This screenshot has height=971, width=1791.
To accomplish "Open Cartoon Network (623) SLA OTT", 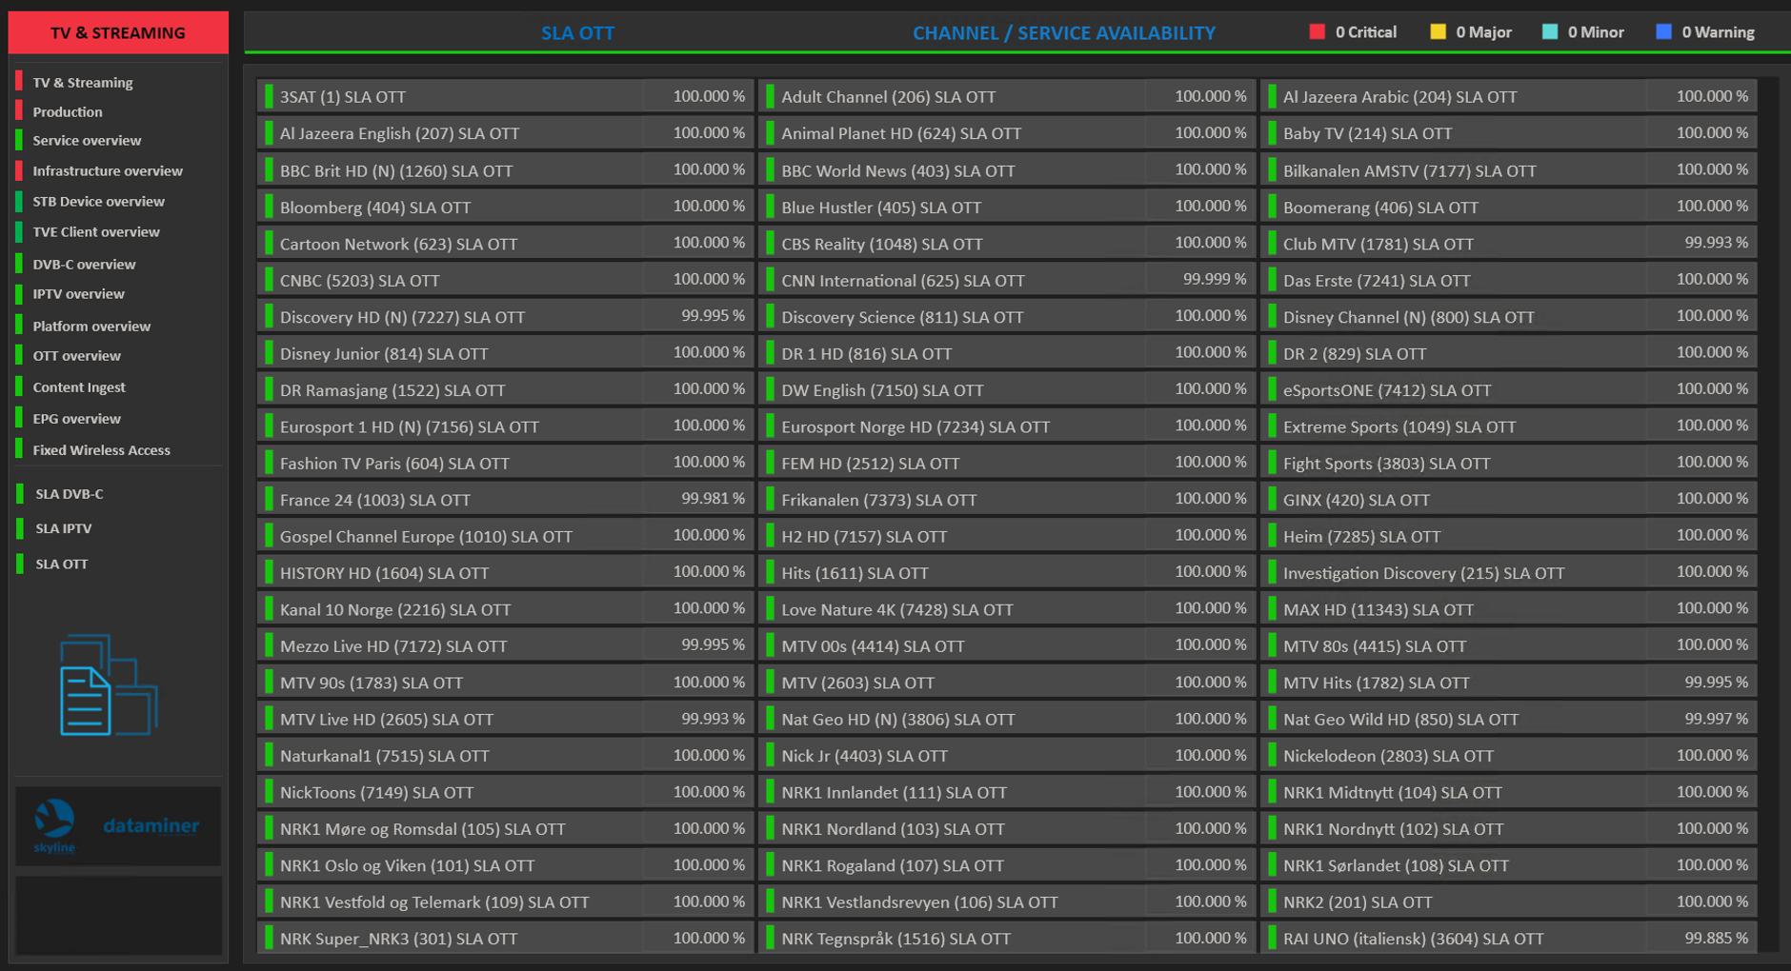I will coord(505,244).
